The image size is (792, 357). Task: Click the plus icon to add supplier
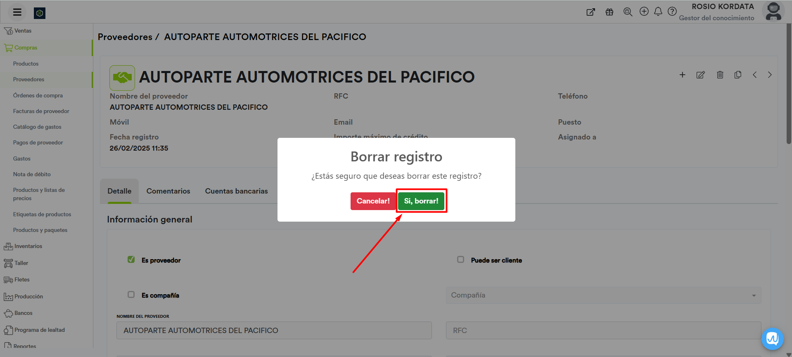pyautogui.click(x=682, y=75)
